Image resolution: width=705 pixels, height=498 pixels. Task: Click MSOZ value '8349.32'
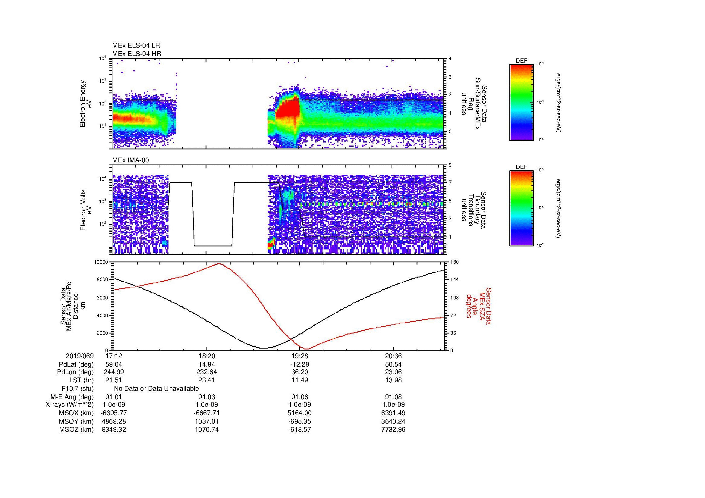(114, 430)
